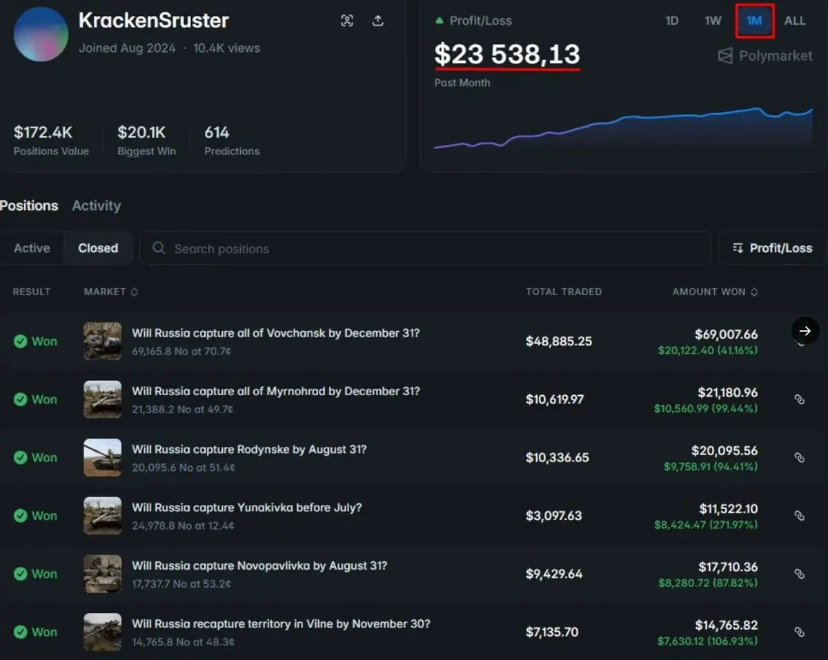The image size is (828, 660).
Task: Click the Search positions field
Action: click(x=425, y=248)
